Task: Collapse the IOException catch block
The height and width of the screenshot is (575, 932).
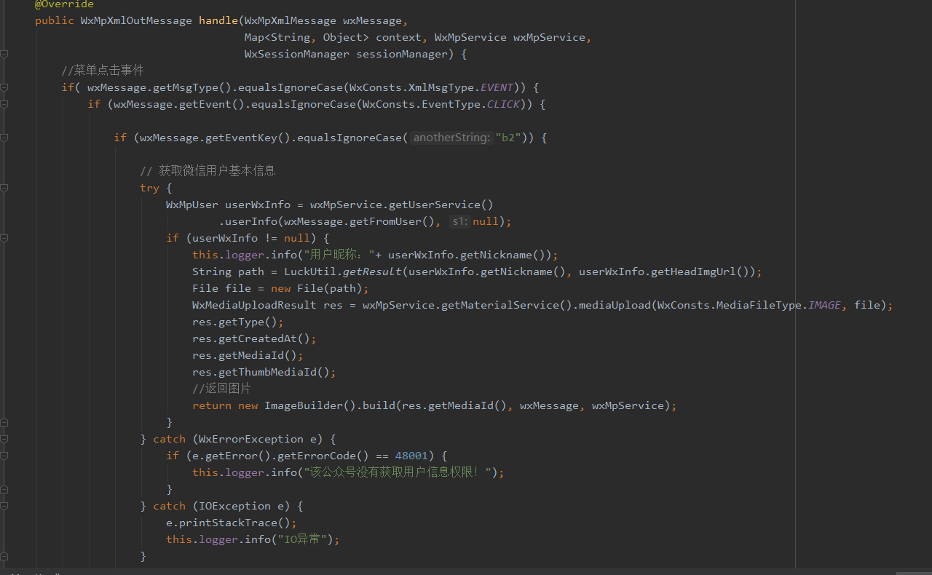Action: coord(4,506)
